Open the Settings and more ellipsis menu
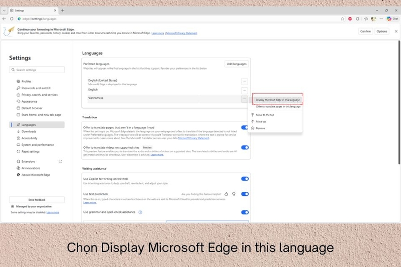The height and width of the screenshot is (267, 401). (x=381, y=19)
